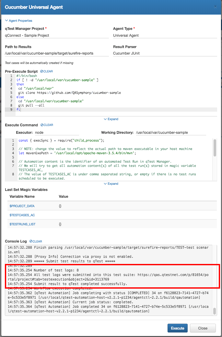Click the Working Directory input field
222x337 pixels.
[171, 132]
